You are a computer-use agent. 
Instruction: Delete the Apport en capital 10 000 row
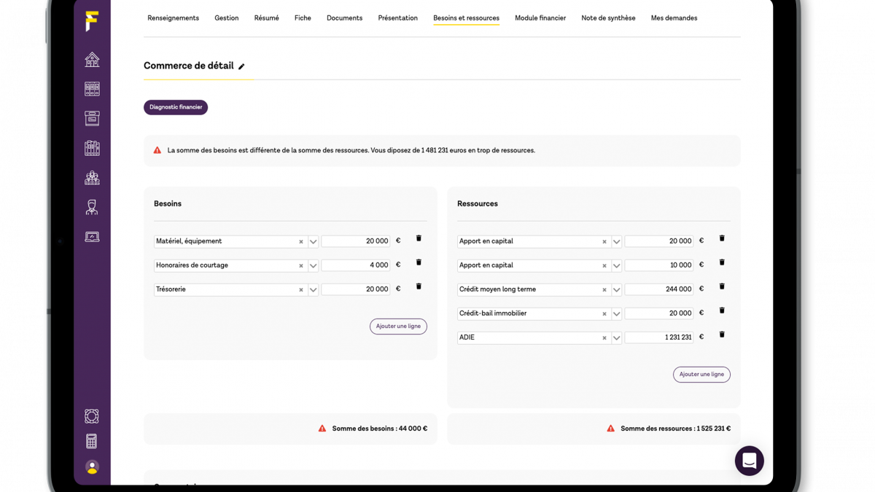coord(722,262)
